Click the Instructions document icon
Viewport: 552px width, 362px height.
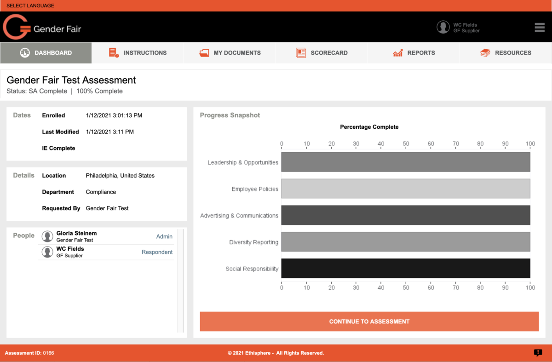click(114, 53)
